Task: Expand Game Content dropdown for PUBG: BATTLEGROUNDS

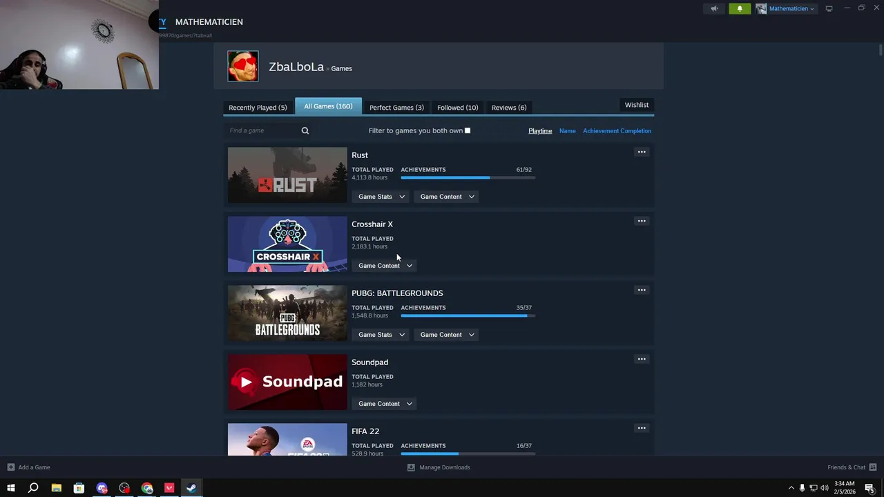Action: (447, 335)
